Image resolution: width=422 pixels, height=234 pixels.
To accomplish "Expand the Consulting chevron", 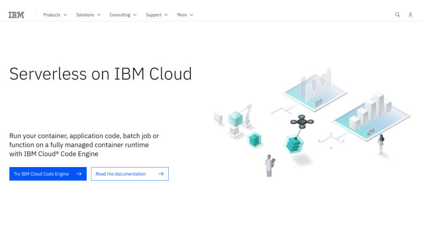I will 135,15.
